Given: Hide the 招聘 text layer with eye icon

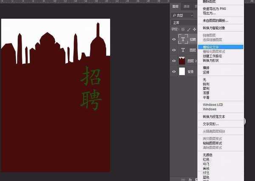Looking at the screenshot, I should 174,39.
